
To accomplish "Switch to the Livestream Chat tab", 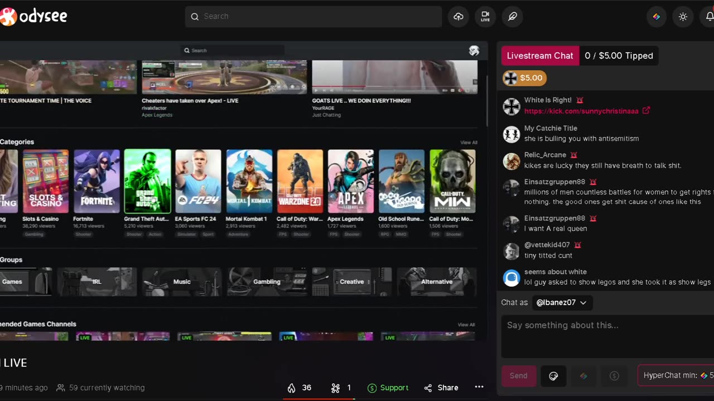I will [x=540, y=56].
